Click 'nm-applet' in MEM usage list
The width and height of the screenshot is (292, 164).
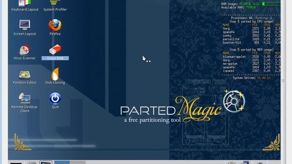point(230,64)
